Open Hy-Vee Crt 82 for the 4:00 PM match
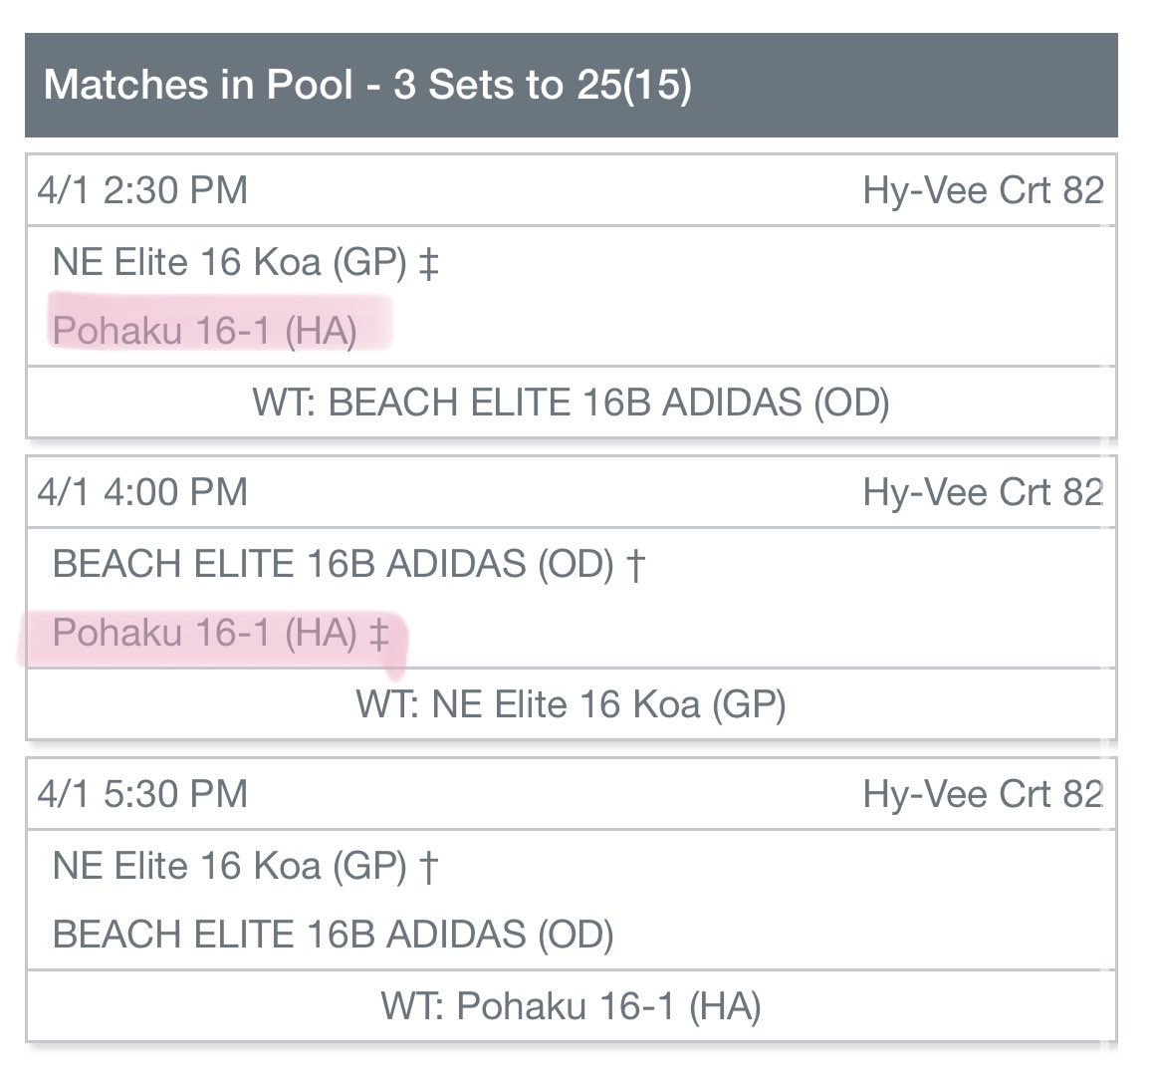 [983, 492]
